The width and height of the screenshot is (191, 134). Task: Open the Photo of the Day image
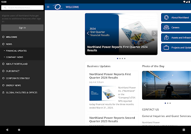click(166, 85)
